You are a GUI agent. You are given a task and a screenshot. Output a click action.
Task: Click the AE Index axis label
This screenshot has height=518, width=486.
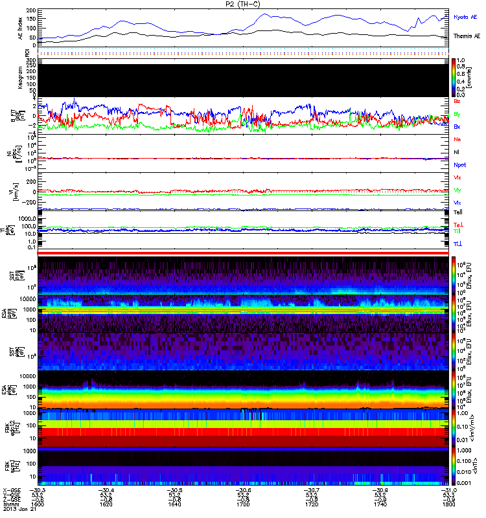pos(21,28)
